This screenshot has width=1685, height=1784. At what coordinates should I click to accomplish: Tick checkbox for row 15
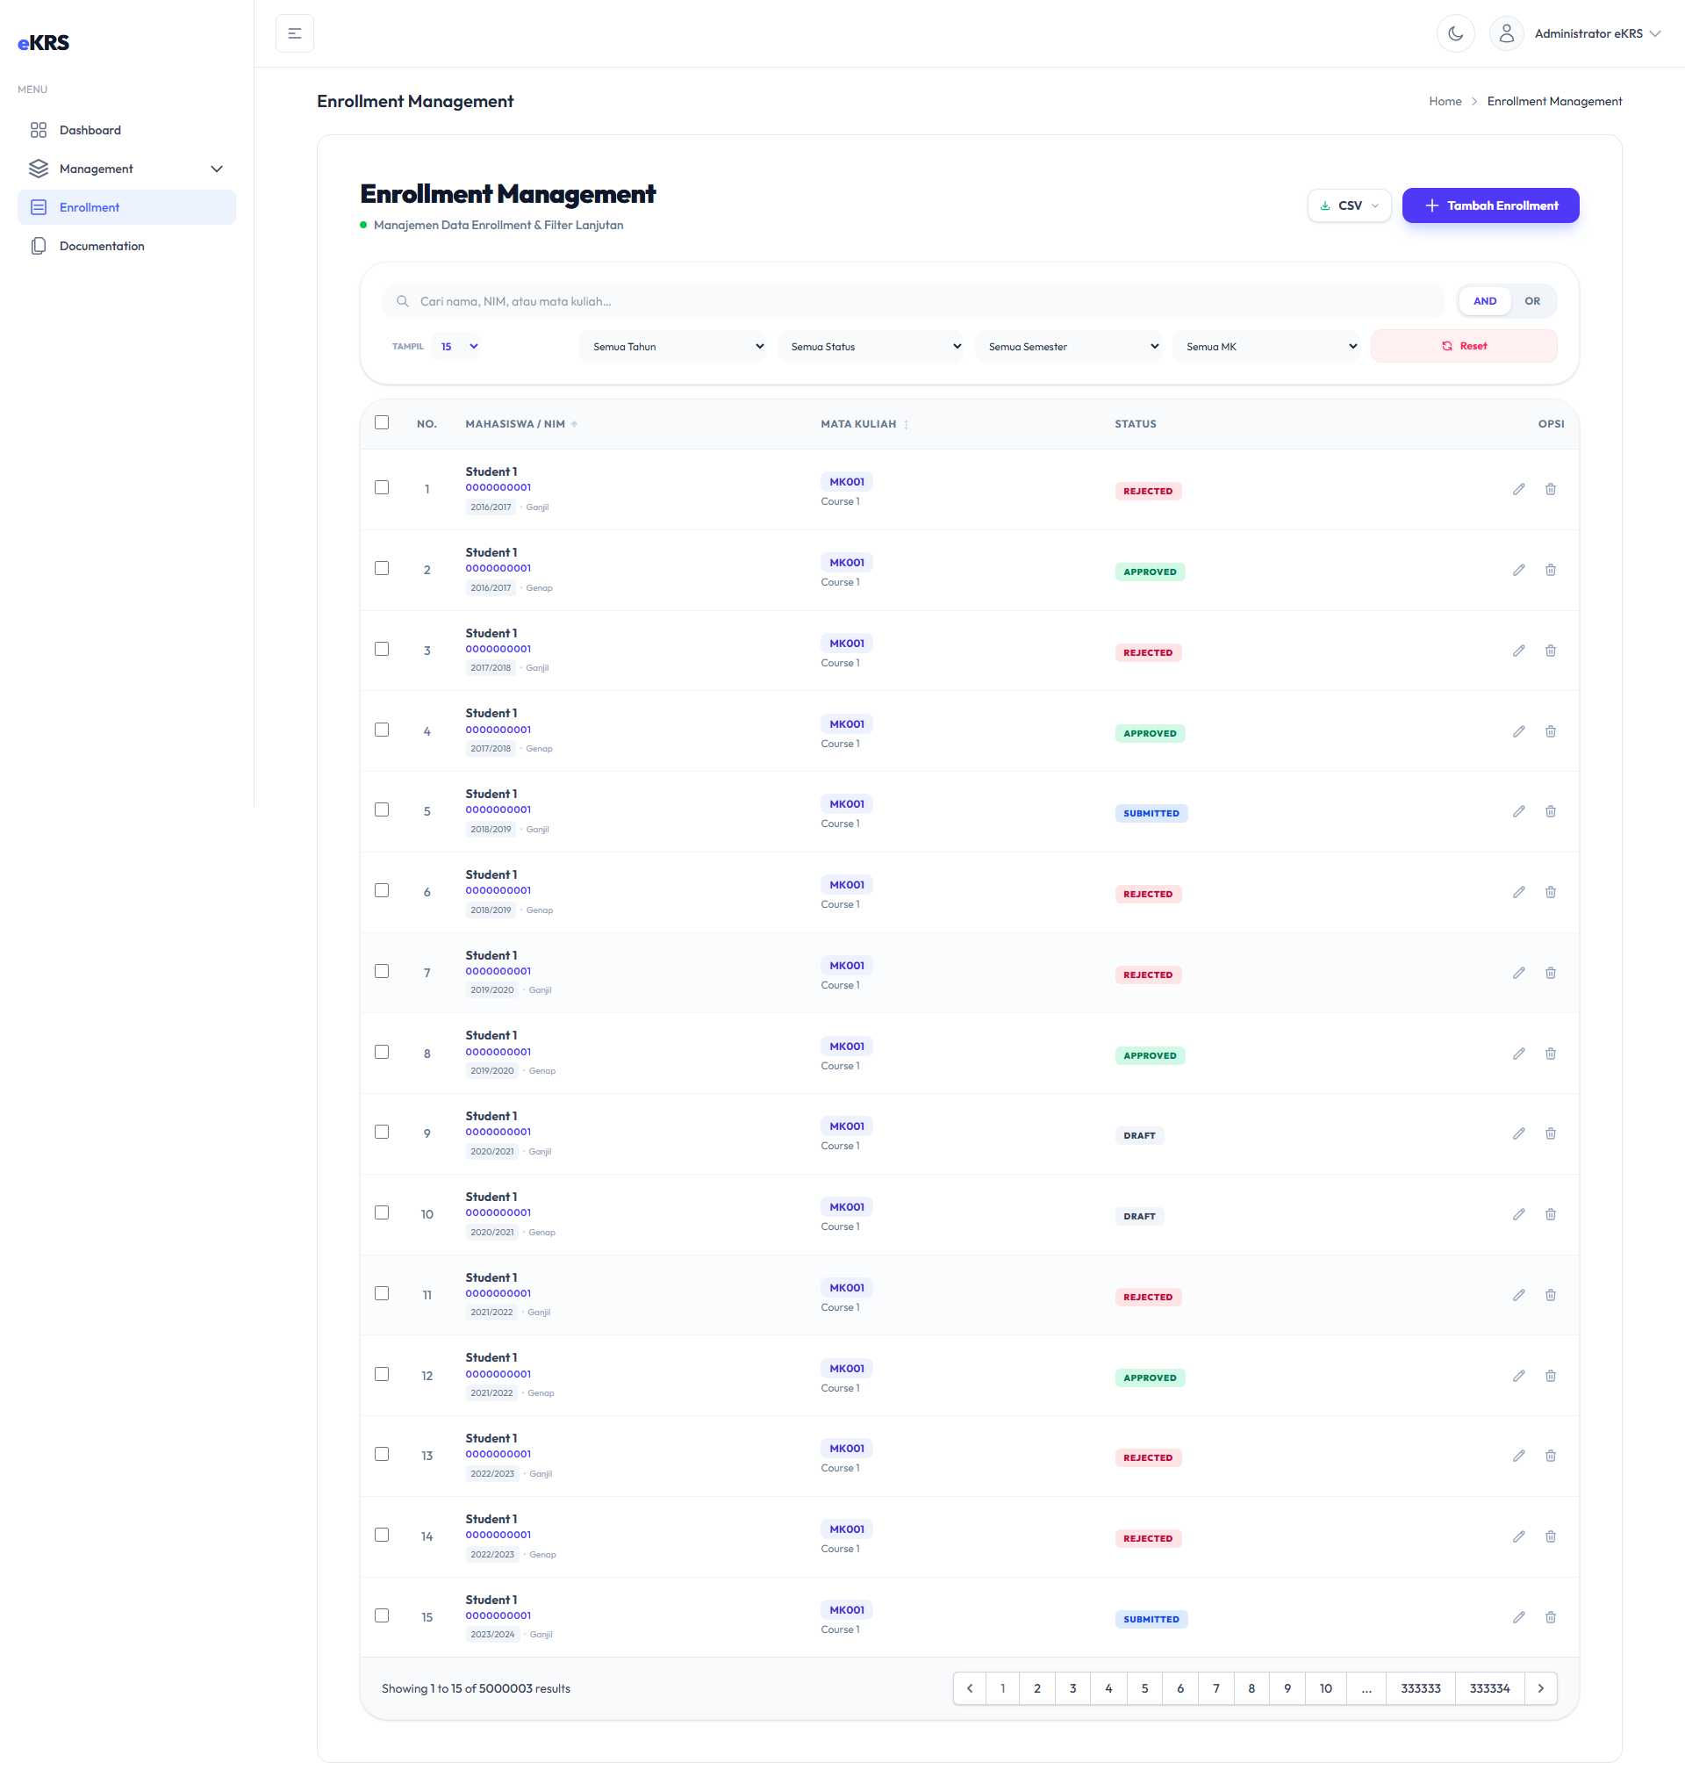[382, 1616]
